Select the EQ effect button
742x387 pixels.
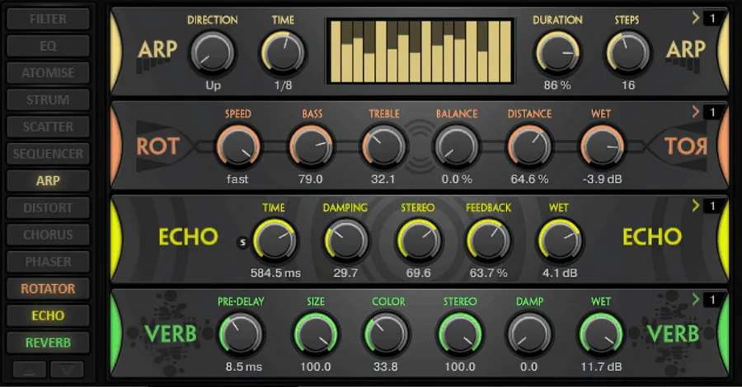click(x=49, y=46)
